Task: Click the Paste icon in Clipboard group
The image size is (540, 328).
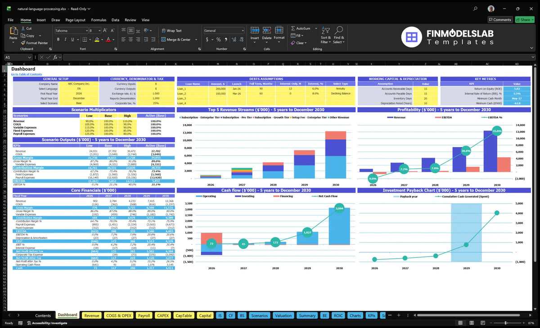Action: [13, 31]
